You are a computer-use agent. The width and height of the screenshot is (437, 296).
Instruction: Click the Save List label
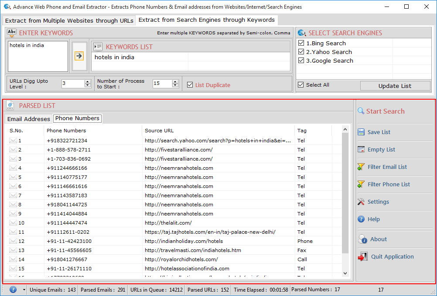click(379, 132)
